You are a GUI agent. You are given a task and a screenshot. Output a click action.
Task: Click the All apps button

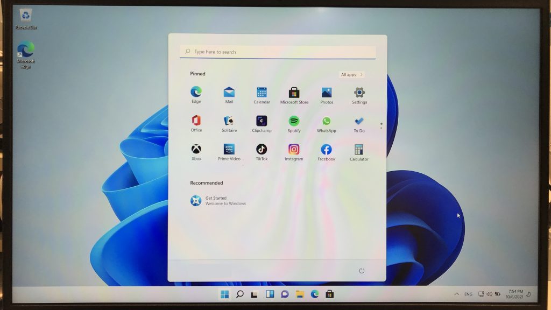point(351,74)
